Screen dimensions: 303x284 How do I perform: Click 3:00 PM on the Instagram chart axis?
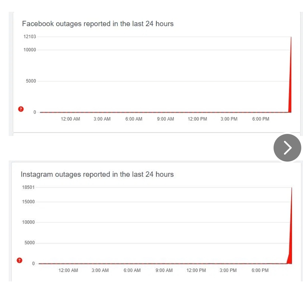[x=228, y=270]
